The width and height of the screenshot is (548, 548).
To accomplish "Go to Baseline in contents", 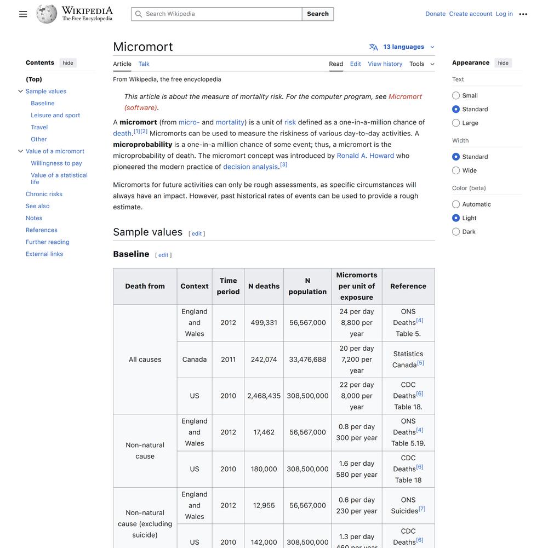I will click(43, 104).
